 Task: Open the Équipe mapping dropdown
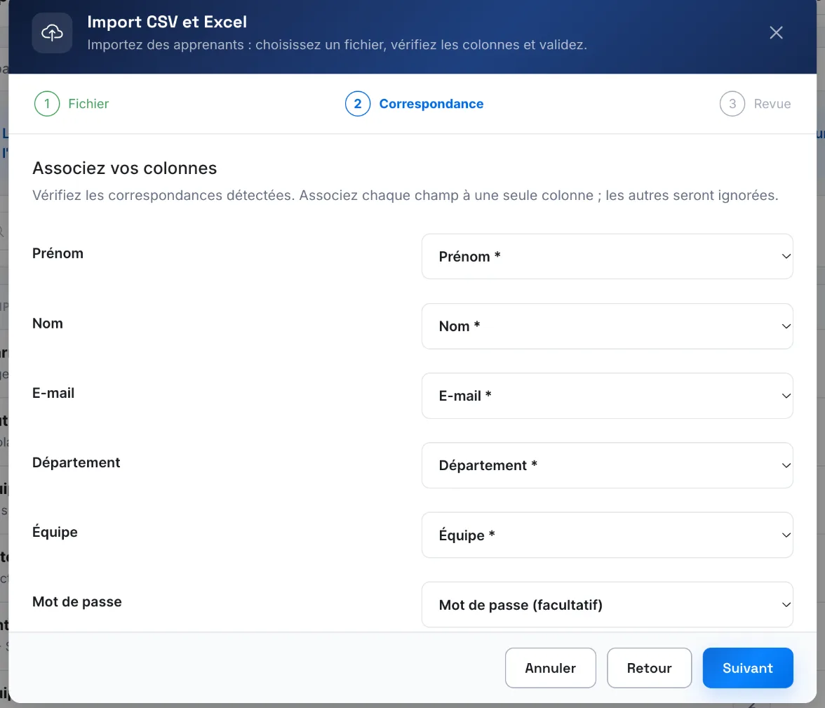(x=608, y=535)
